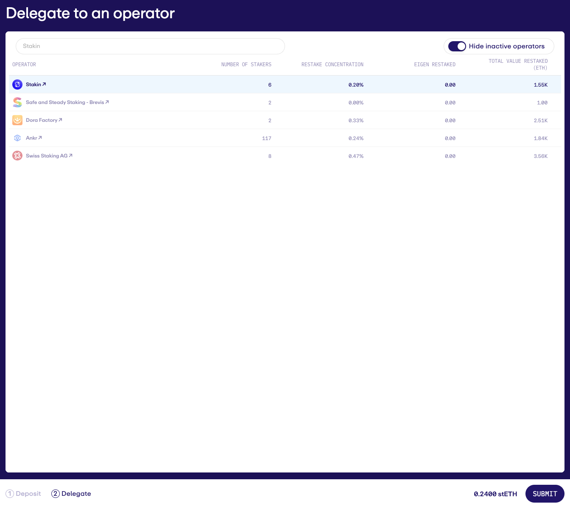Click Ankr's 0.24% restake concentration

tap(356, 138)
